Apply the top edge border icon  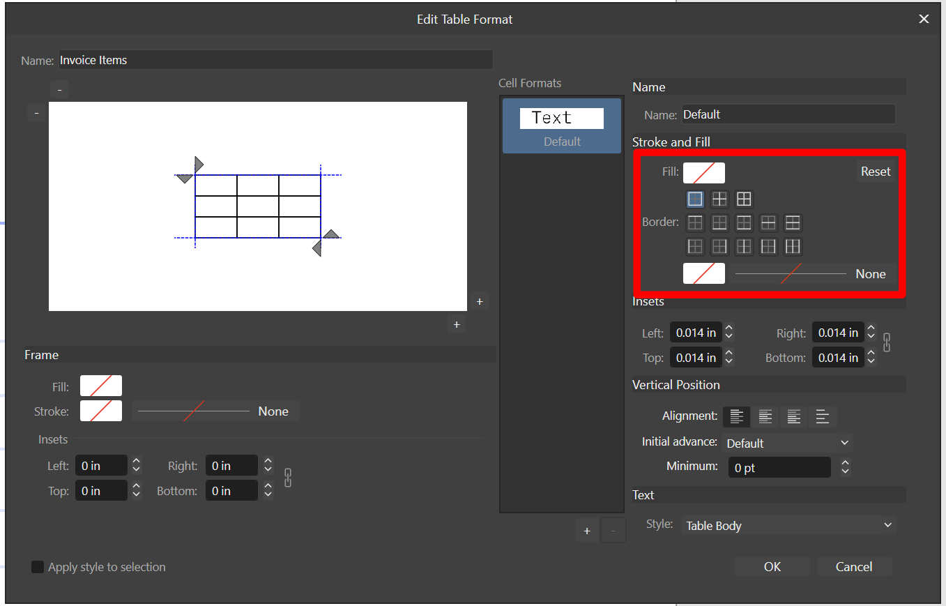pos(694,222)
